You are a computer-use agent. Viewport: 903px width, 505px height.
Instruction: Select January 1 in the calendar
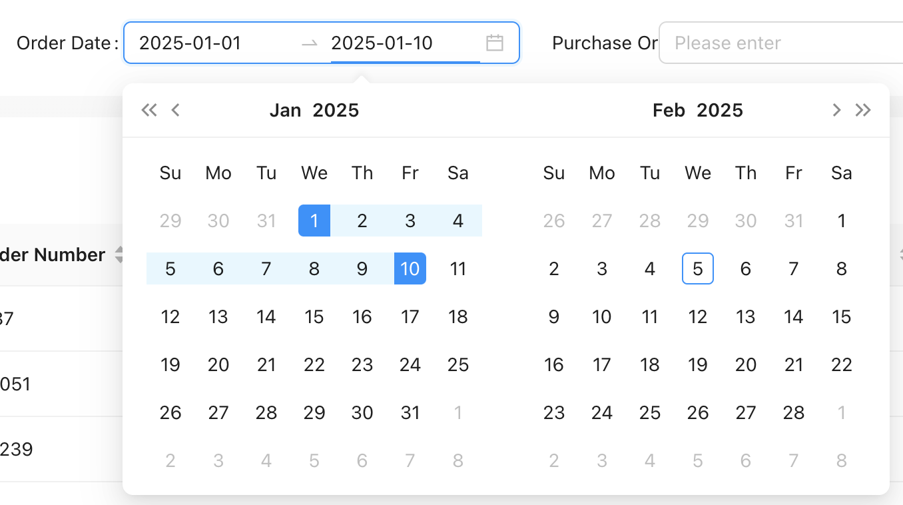tap(314, 221)
